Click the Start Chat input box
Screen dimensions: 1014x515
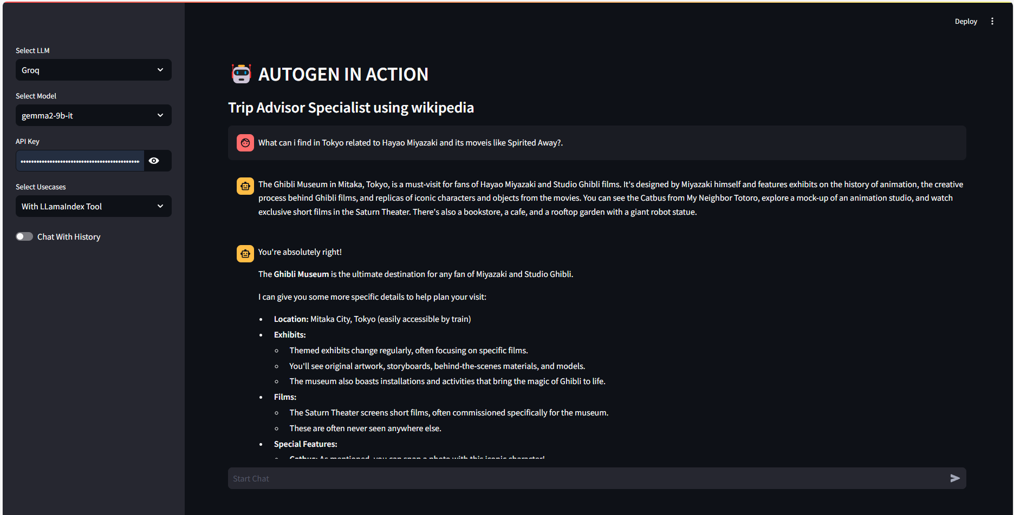(588, 479)
